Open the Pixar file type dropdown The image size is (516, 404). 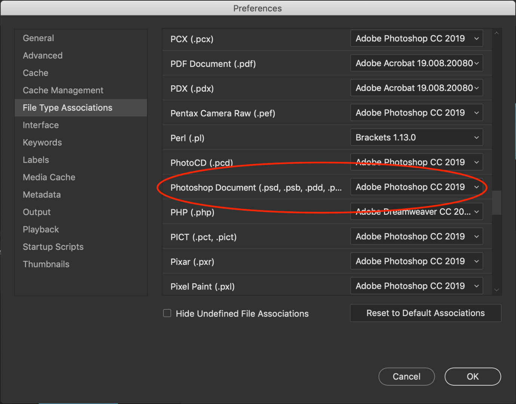416,261
